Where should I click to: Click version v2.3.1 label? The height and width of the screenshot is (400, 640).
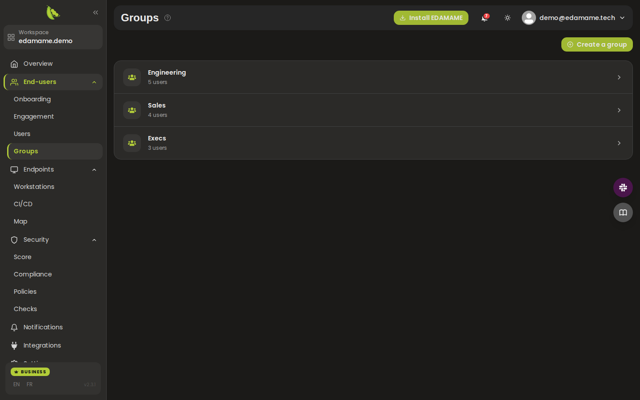pyautogui.click(x=90, y=385)
